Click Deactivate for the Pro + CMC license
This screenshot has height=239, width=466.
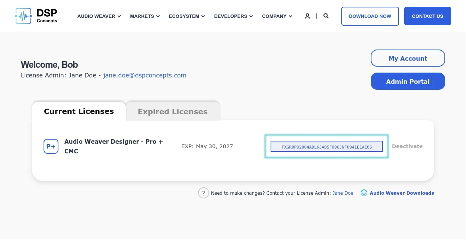pos(407,146)
